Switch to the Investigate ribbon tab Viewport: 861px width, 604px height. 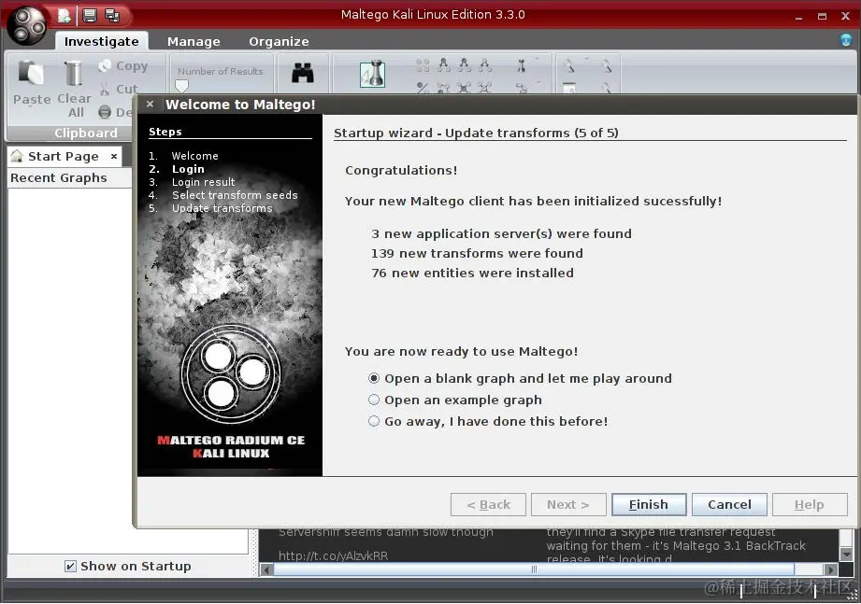coord(102,41)
